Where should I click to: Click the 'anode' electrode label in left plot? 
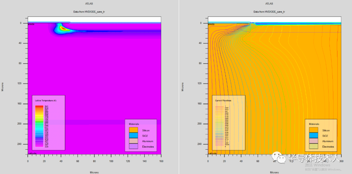pos(31,24)
